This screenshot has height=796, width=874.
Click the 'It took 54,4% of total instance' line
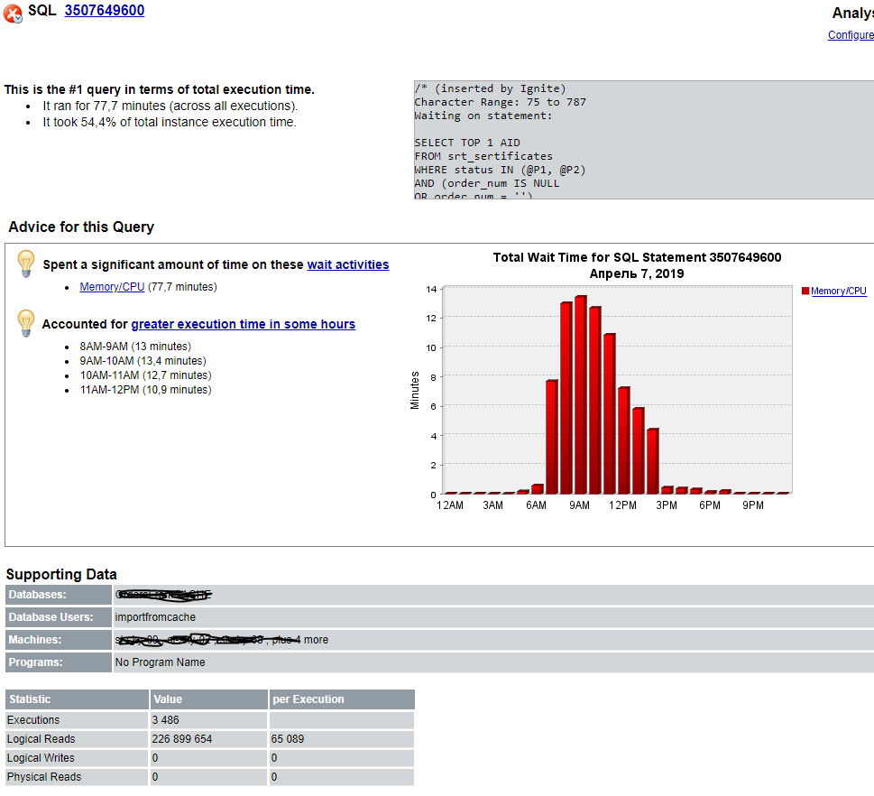[170, 122]
